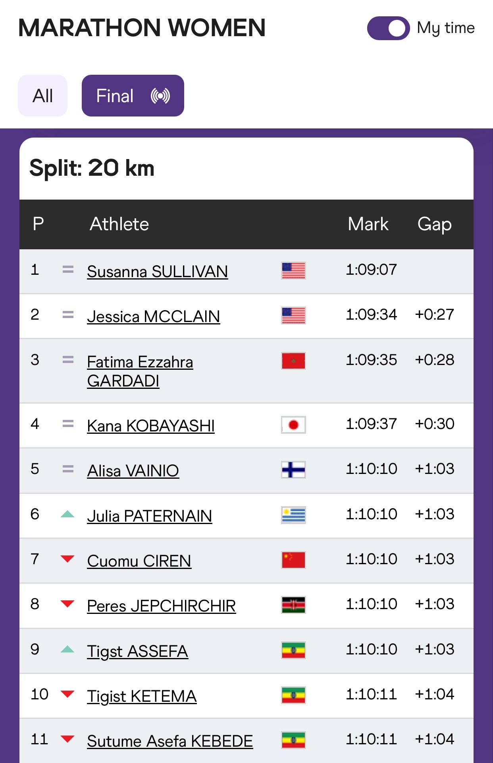Open Jessica MCCLAIN athlete profile link

tap(154, 317)
